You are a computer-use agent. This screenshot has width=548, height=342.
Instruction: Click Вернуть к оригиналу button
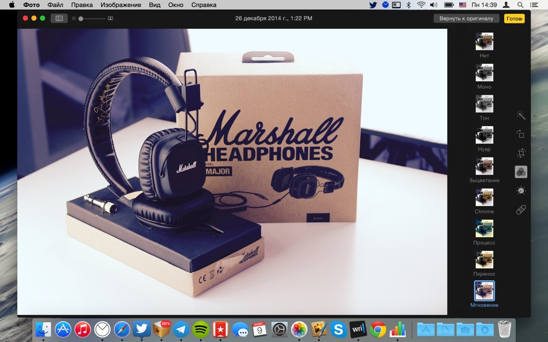point(466,18)
